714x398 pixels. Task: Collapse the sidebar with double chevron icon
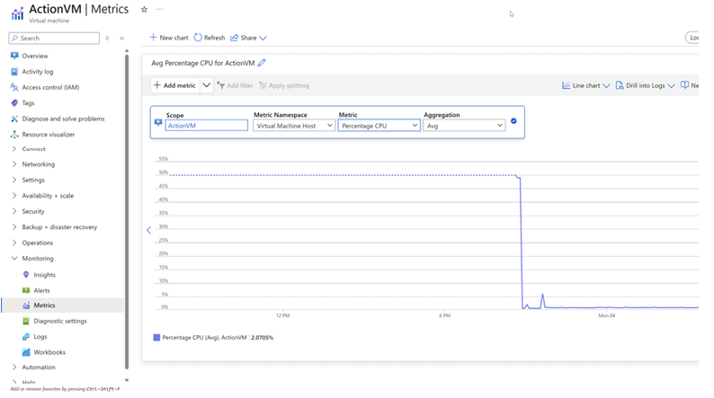[x=121, y=39]
